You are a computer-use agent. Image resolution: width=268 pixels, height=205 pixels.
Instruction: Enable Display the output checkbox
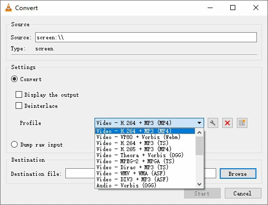pos(19,94)
